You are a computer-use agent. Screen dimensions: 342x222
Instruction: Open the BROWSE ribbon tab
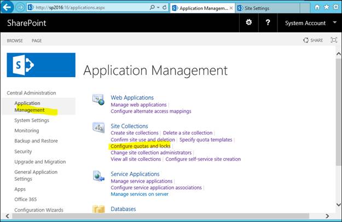click(15, 40)
